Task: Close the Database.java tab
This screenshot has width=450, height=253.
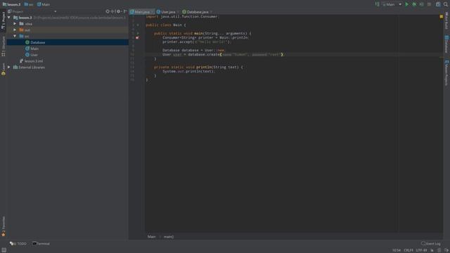Action: (211, 12)
